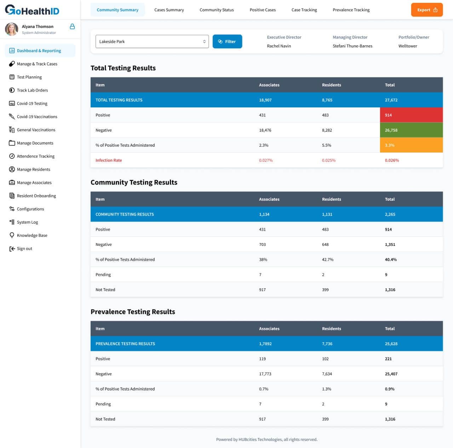
Task: Go to the Case Tracking tab
Action: coord(304,10)
